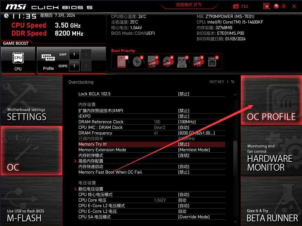Click the 已调内存频率 row
The width and height of the screenshot is (302, 226).
click(x=151, y=139)
